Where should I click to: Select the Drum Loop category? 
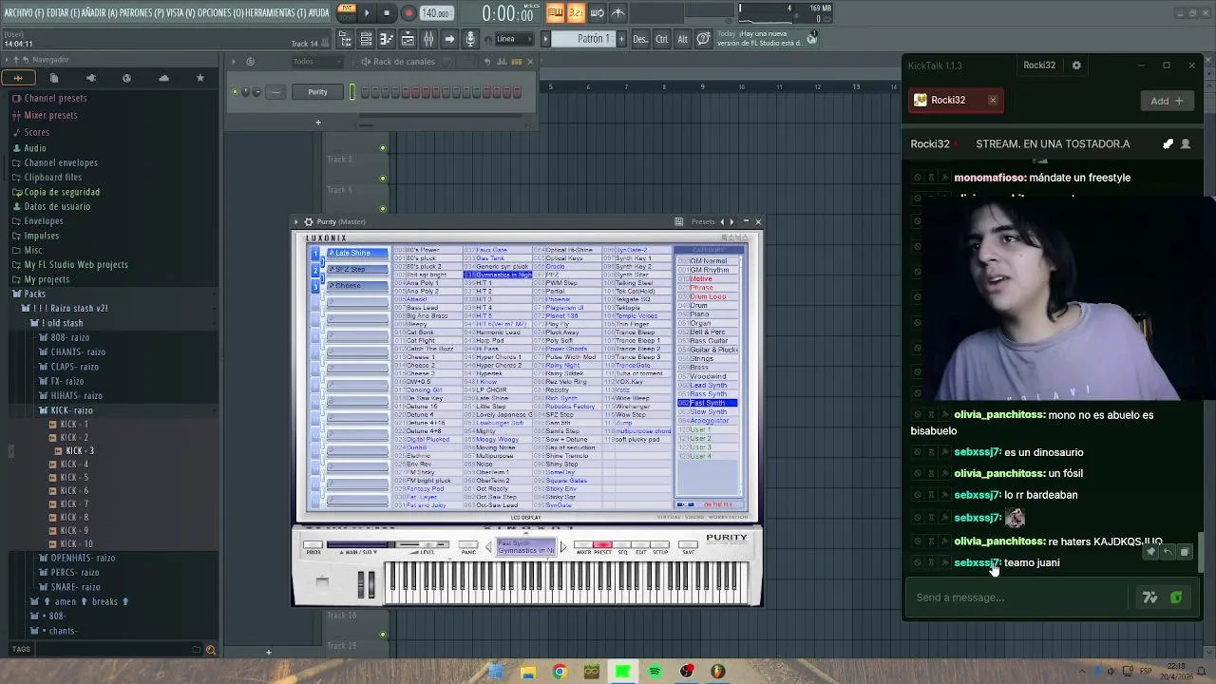707,296
